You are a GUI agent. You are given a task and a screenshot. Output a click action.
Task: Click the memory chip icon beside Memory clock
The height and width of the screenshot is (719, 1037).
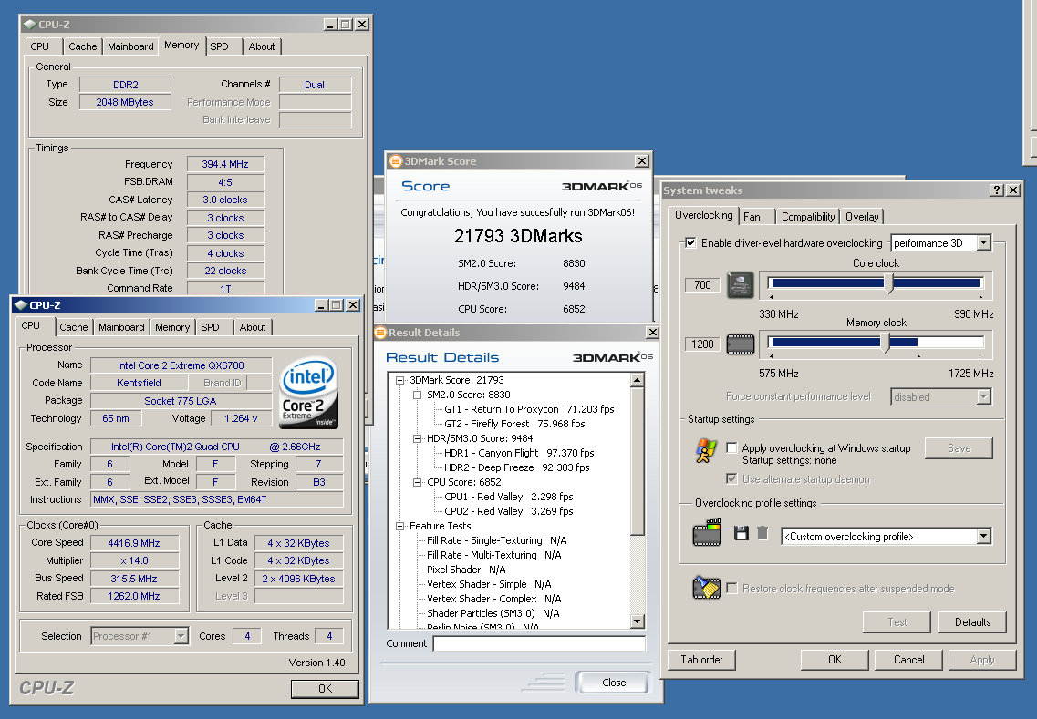coord(740,344)
